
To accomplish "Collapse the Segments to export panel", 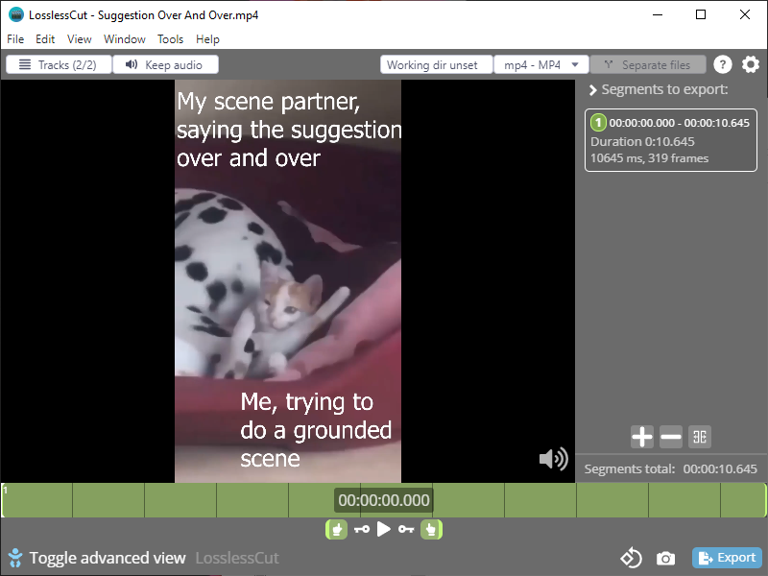I will (593, 90).
